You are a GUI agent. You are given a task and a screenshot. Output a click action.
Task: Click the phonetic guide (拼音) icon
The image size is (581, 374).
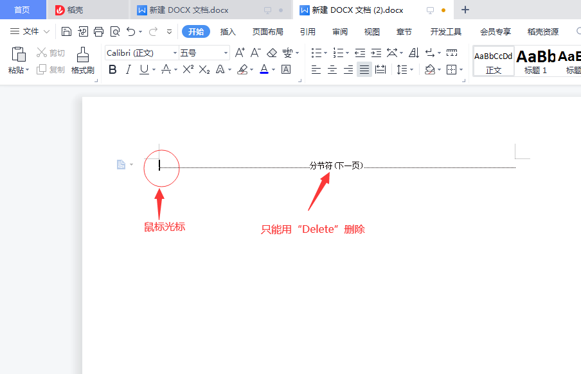[287, 53]
